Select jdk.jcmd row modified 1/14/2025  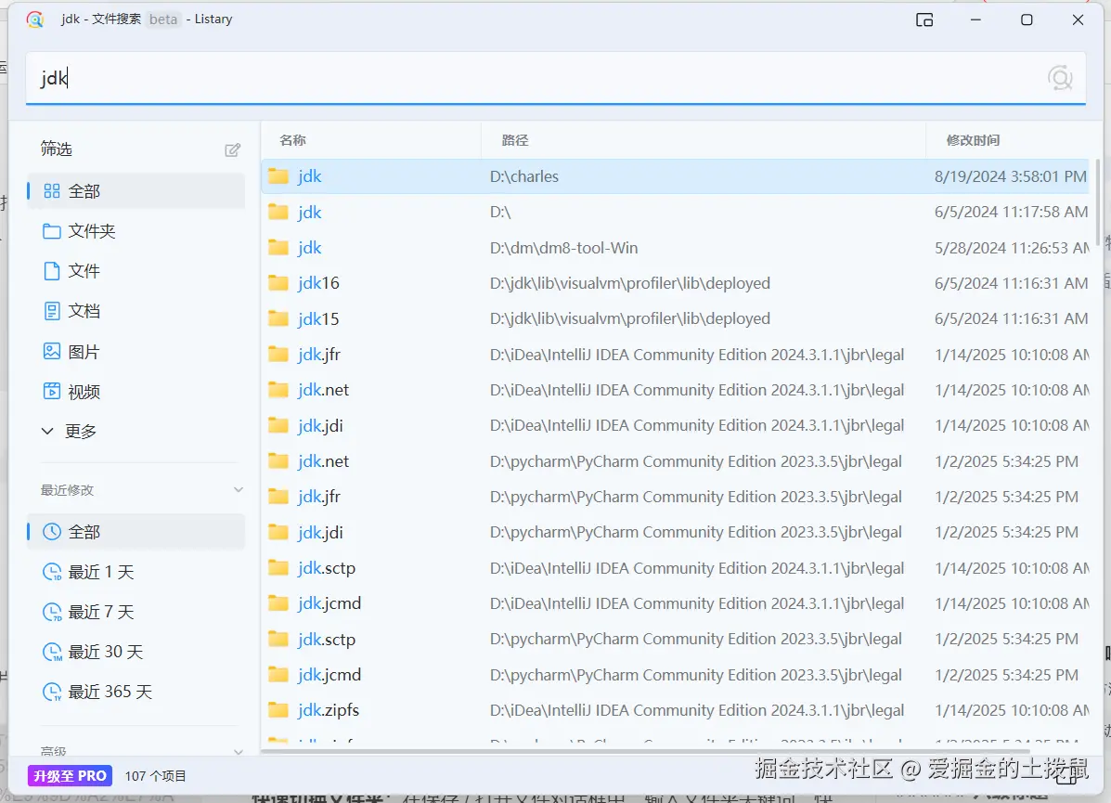(676, 603)
